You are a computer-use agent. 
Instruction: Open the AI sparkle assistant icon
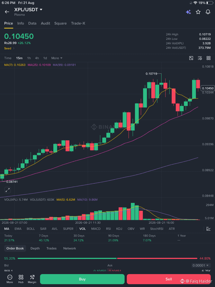click(x=188, y=12)
